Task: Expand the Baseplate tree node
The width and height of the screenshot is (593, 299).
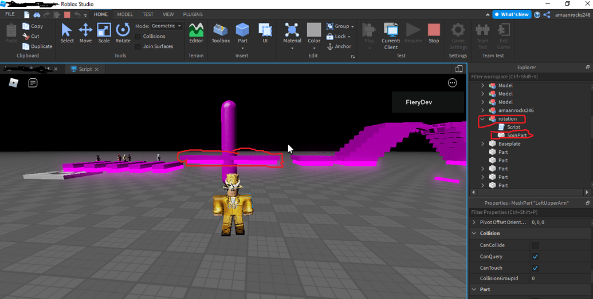Action: click(x=482, y=144)
